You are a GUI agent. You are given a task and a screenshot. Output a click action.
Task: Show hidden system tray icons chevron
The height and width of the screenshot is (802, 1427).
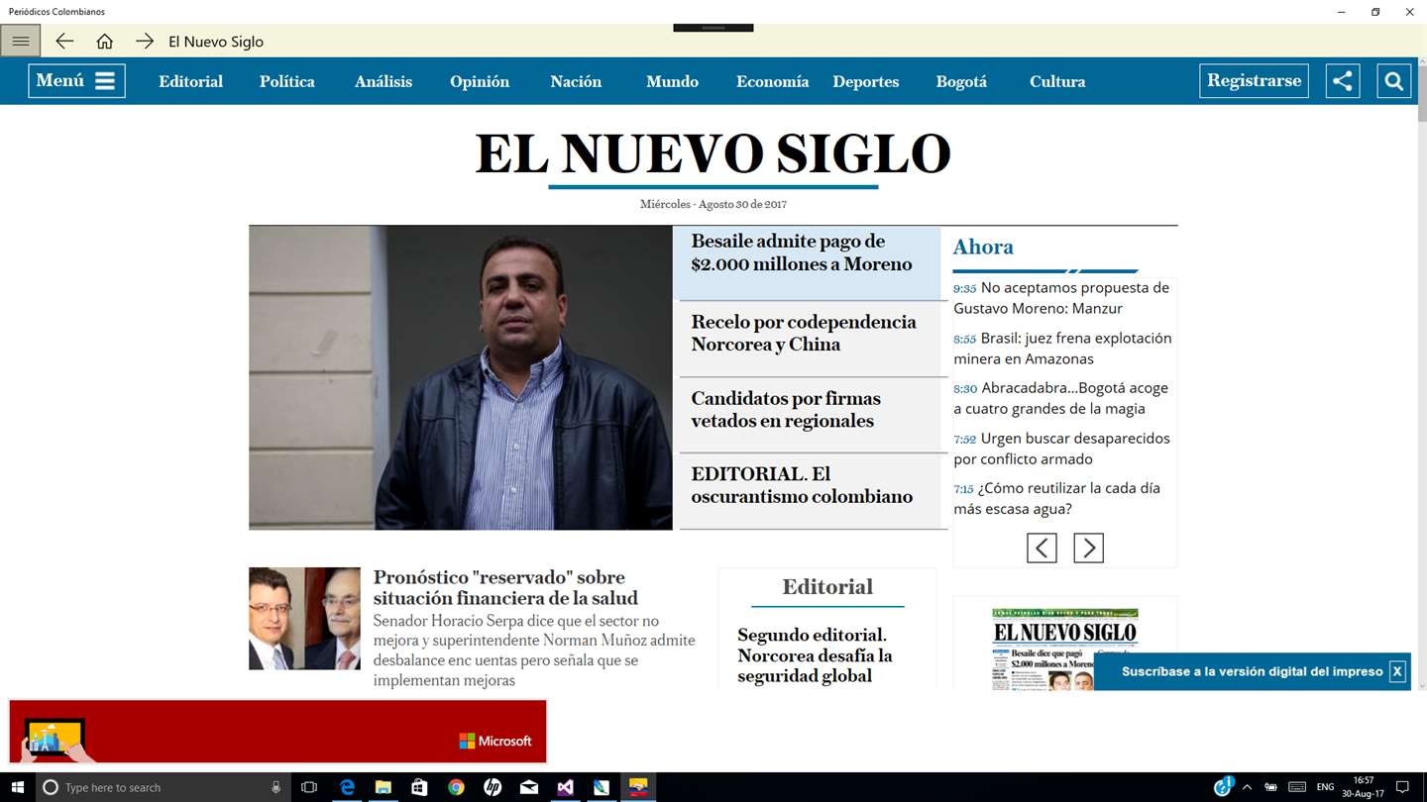1247,787
